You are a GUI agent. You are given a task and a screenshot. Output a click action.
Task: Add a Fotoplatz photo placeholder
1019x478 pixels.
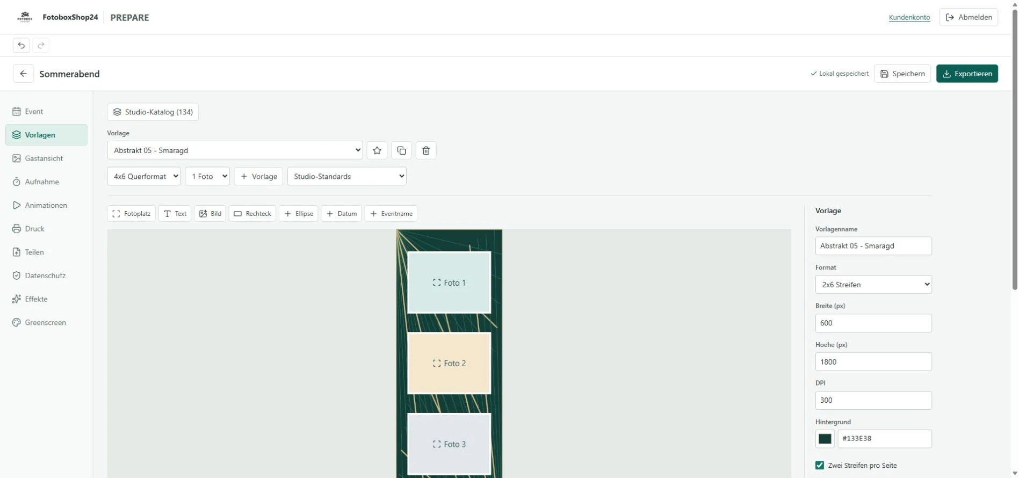click(132, 214)
